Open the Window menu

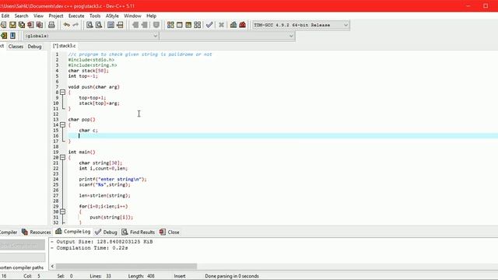[132, 16]
